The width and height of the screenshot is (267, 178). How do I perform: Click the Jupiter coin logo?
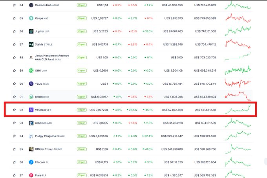[31, 31]
